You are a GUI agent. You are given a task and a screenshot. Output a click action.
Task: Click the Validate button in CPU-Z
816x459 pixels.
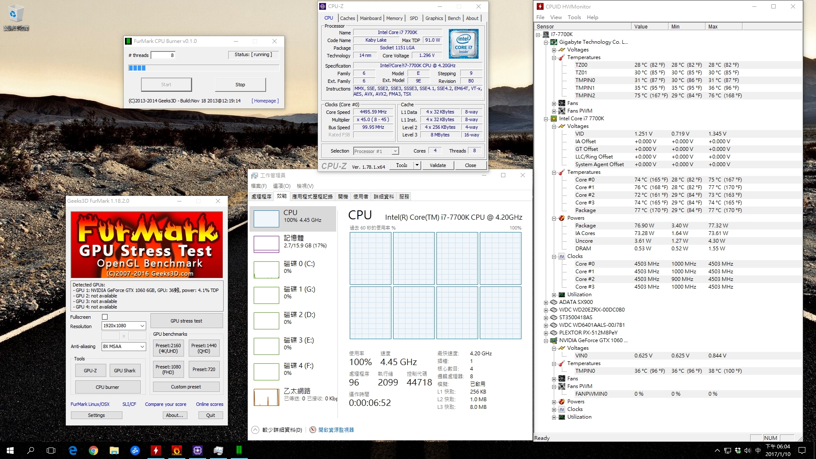click(x=438, y=165)
